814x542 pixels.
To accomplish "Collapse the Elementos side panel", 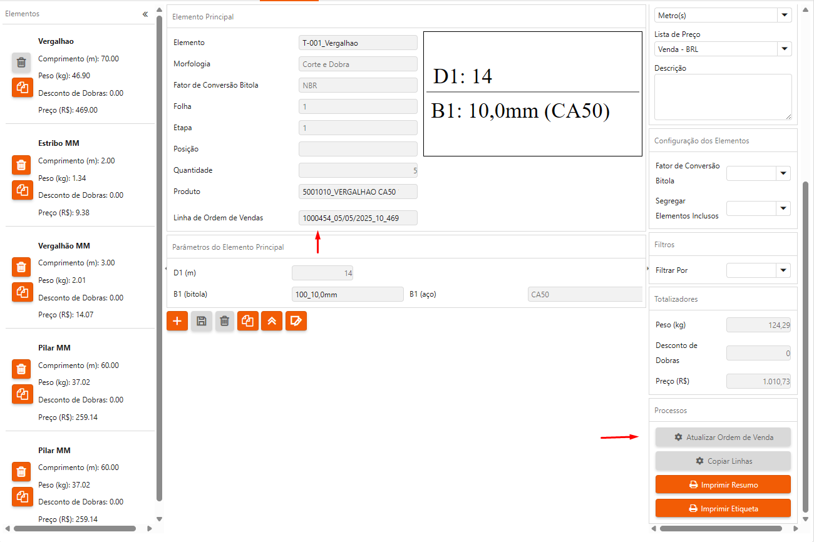I will point(145,14).
